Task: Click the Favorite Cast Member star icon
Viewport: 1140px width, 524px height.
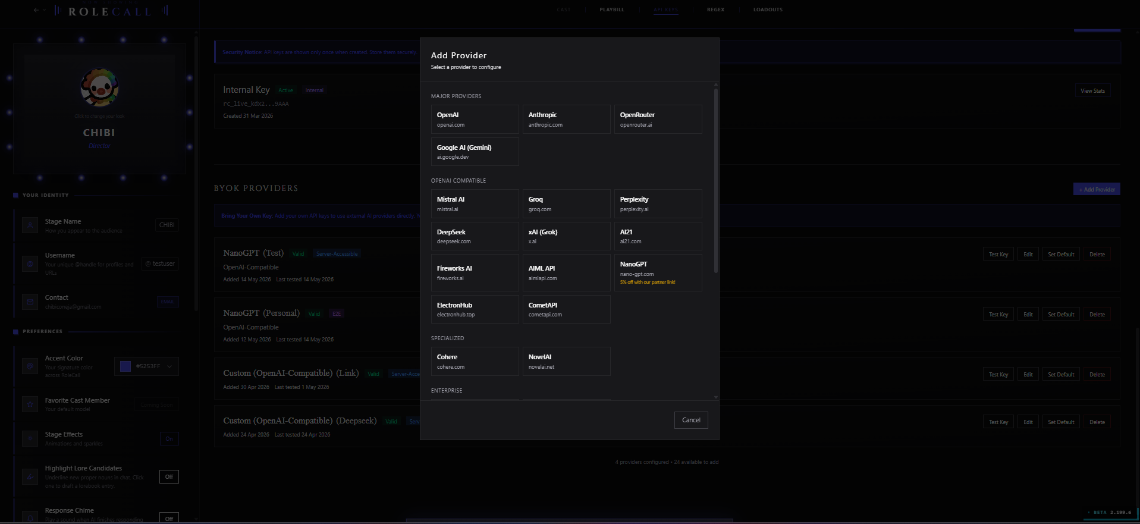Action: (x=30, y=404)
